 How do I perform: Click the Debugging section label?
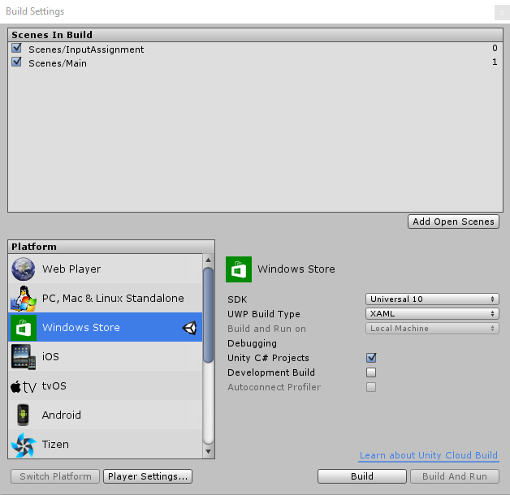(x=252, y=343)
